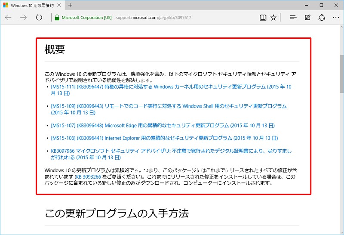Maximize the Edge browser window
The height and width of the screenshot is (235, 344).
[321, 5]
